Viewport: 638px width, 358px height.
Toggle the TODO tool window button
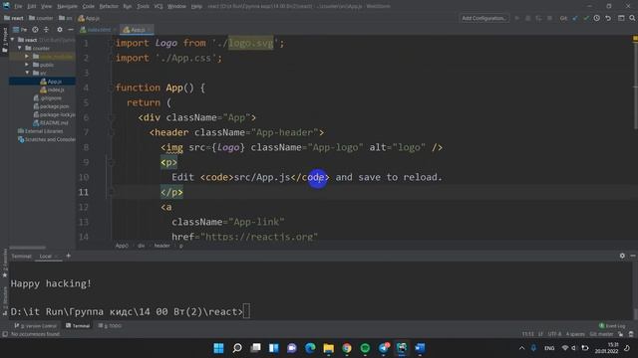(x=110, y=325)
